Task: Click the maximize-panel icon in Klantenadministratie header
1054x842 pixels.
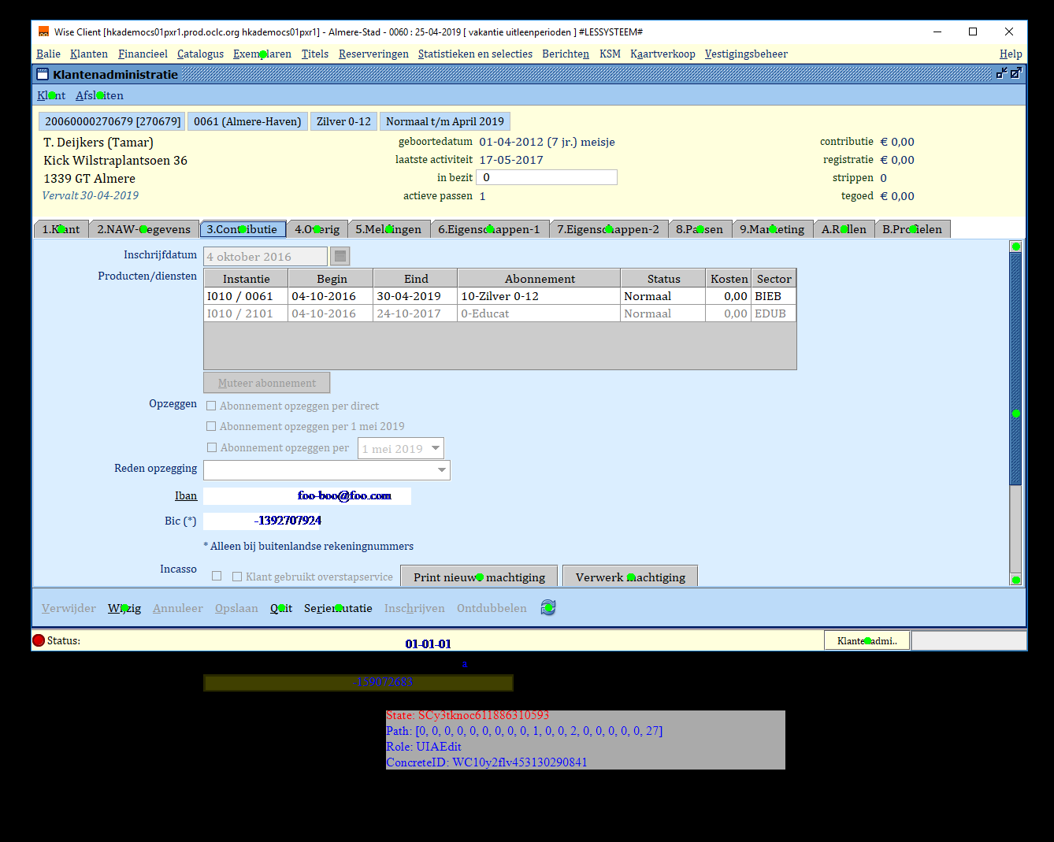Action: coord(1016,73)
